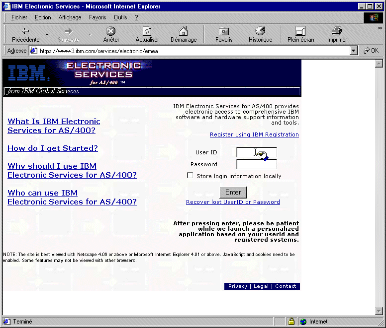
Task: Click the Electronic Services for AS/400 banner
Action: (103, 73)
